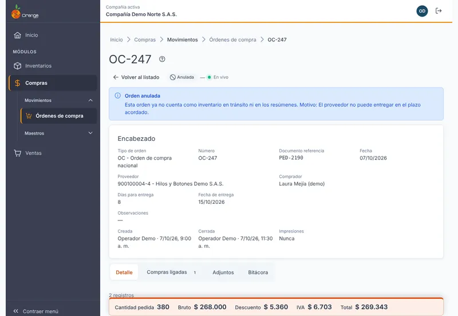This screenshot has height=316, width=458.
Task: Click the Encabezado section heading
Action: tap(136, 139)
